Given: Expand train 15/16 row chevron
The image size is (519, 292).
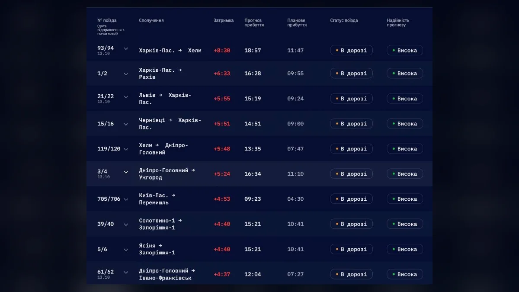Looking at the screenshot, I should (x=126, y=124).
